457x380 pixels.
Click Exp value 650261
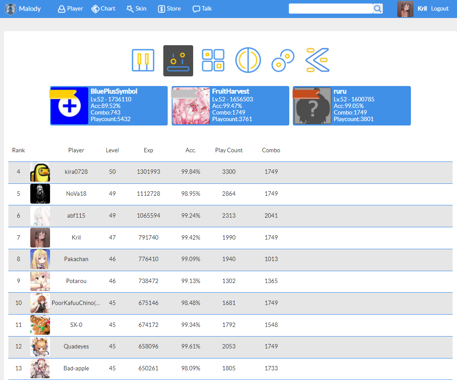pyautogui.click(x=148, y=368)
